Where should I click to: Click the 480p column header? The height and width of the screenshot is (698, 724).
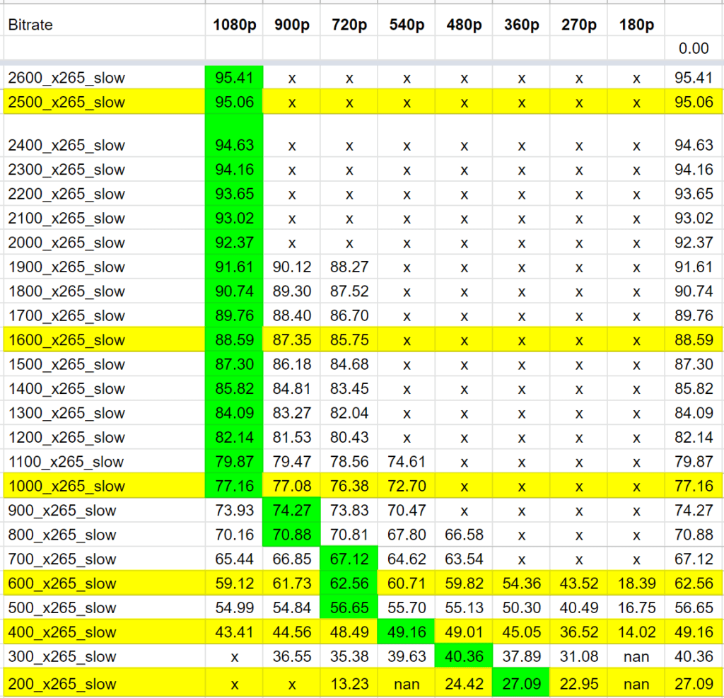coord(463,25)
